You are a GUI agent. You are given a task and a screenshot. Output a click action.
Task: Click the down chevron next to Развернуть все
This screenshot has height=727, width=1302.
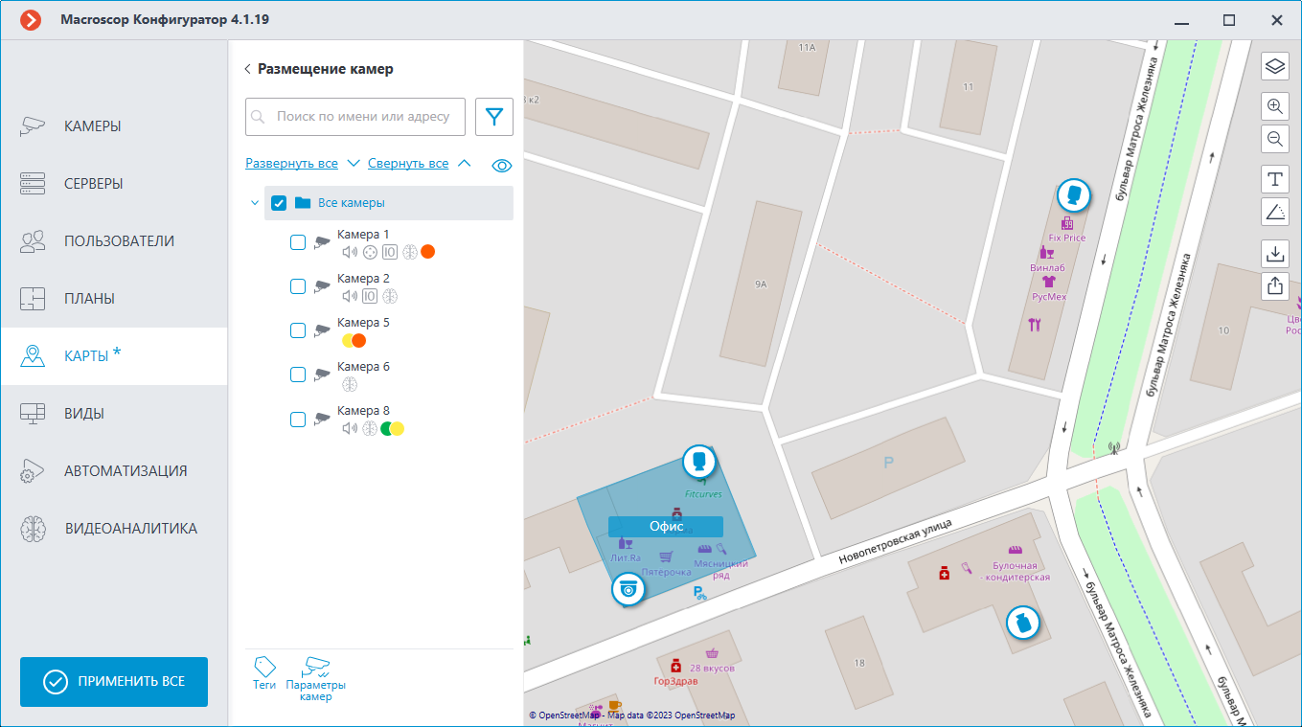point(353,163)
